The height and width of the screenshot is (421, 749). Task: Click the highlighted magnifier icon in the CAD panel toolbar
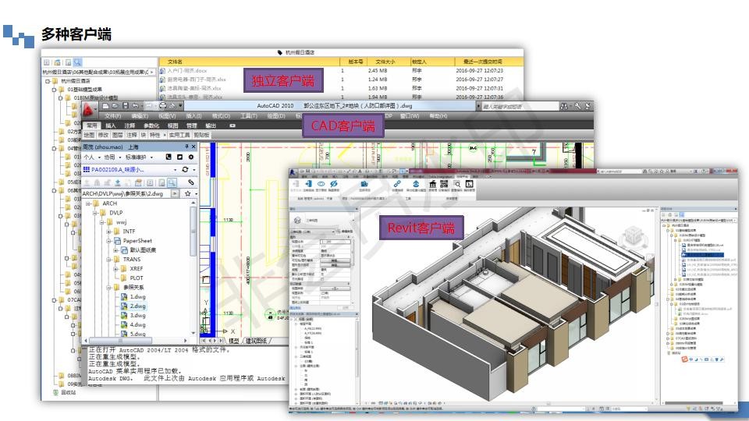172,182
